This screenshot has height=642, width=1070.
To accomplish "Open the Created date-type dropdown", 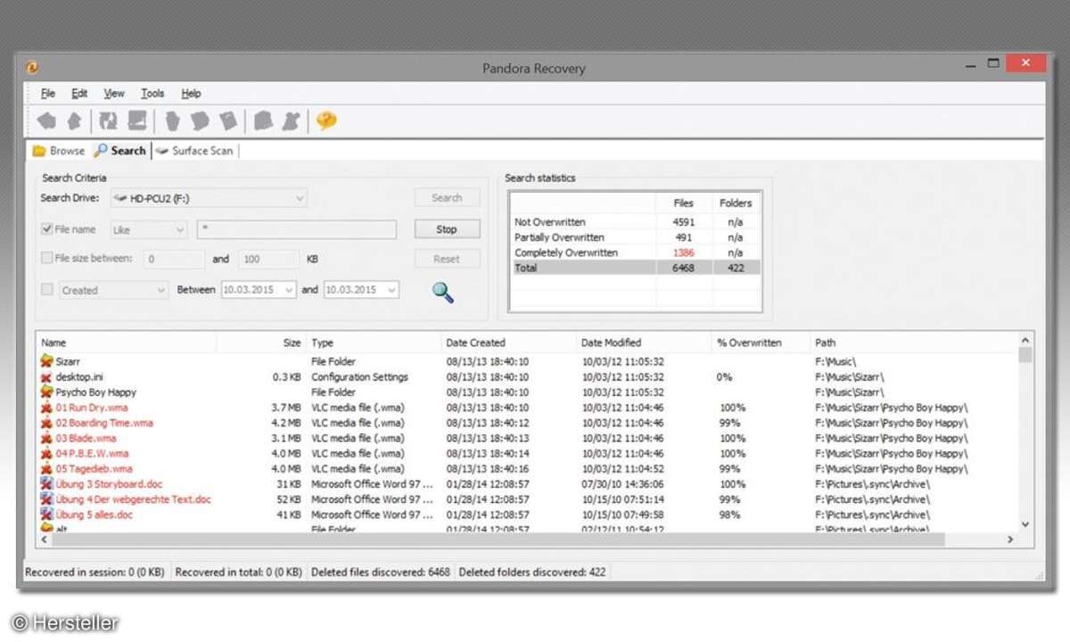I will point(113,290).
